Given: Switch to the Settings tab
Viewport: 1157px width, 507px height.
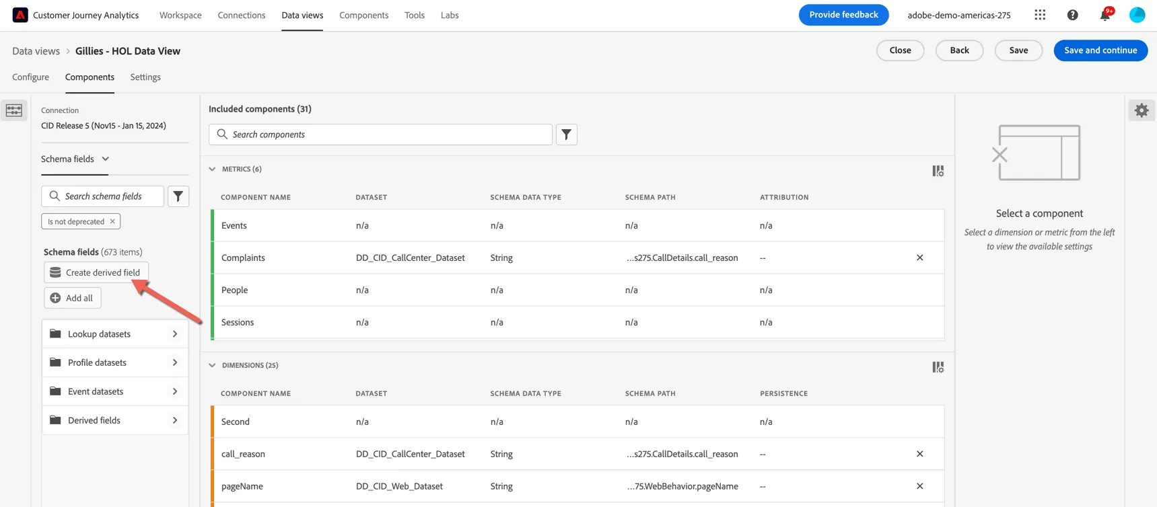Looking at the screenshot, I should 145,77.
